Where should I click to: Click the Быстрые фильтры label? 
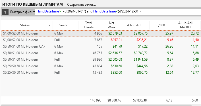[x=22, y=12]
